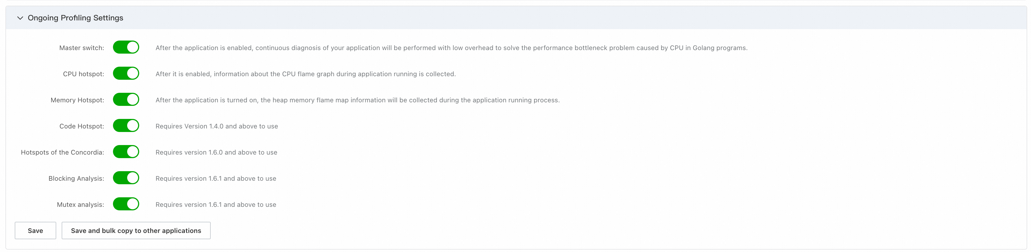Viewport: 1031px width, 252px height.
Task: Click the Requires Version 1.4.0 description text
Action: (x=216, y=126)
